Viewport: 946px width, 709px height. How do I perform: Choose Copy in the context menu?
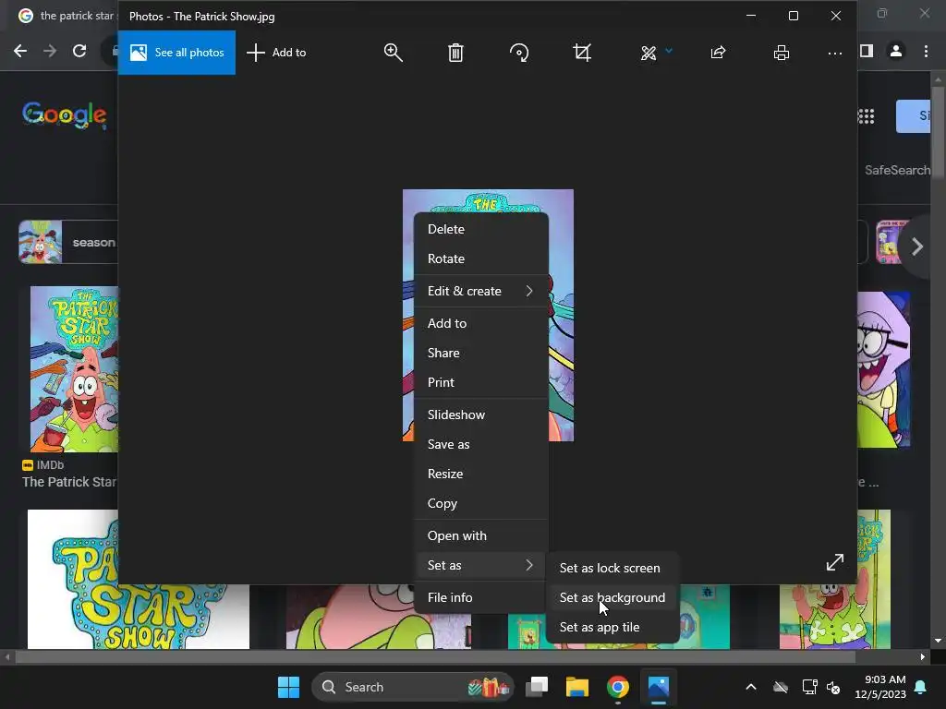pyautogui.click(x=480, y=503)
